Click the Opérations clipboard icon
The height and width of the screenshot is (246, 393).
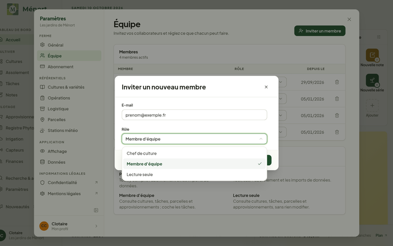pos(43,98)
